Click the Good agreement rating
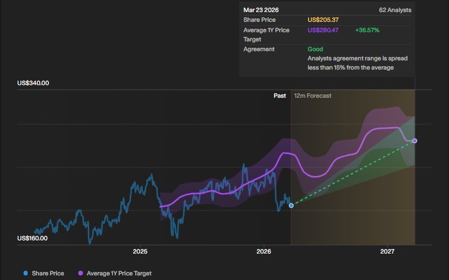The image size is (449, 280). pyautogui.click(x=314, y=49)
